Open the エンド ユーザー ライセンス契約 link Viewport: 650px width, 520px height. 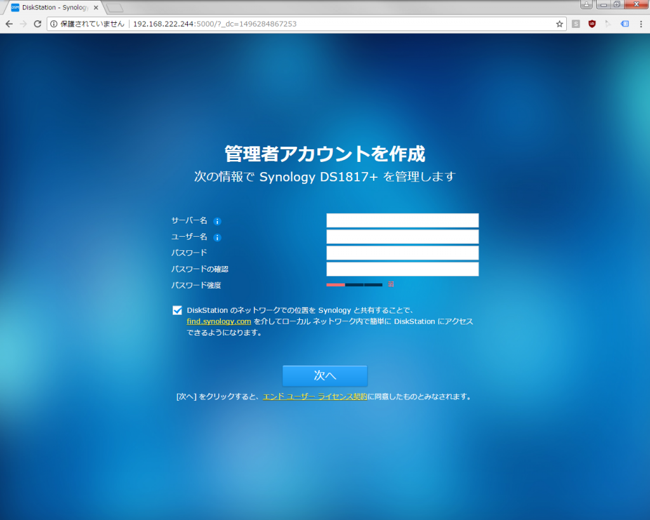click(315, 396)
